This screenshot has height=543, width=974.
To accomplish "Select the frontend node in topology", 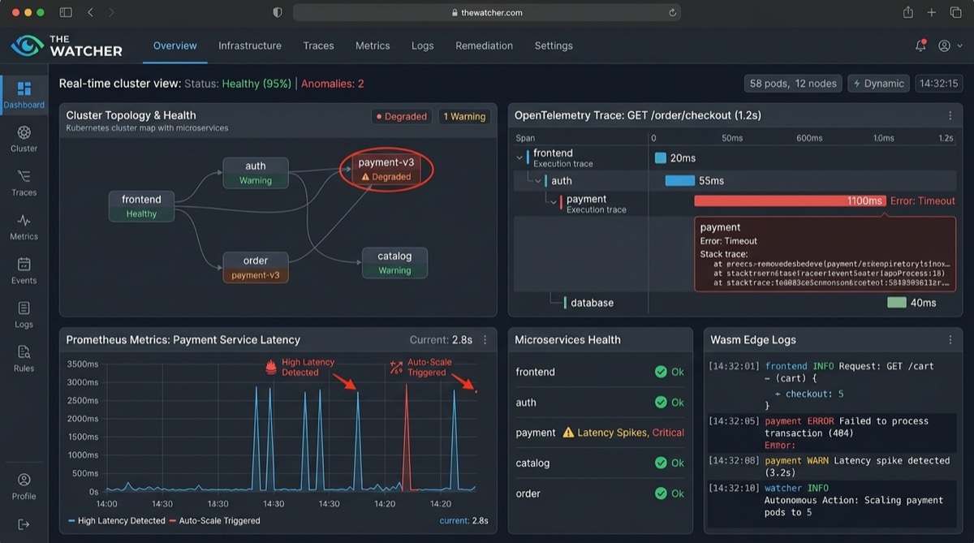I will [x=141, y=206].
